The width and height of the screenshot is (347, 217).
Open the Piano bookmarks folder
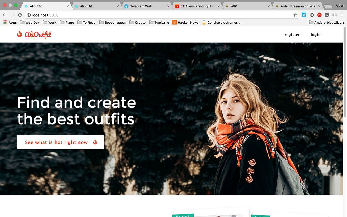(67, 22)
